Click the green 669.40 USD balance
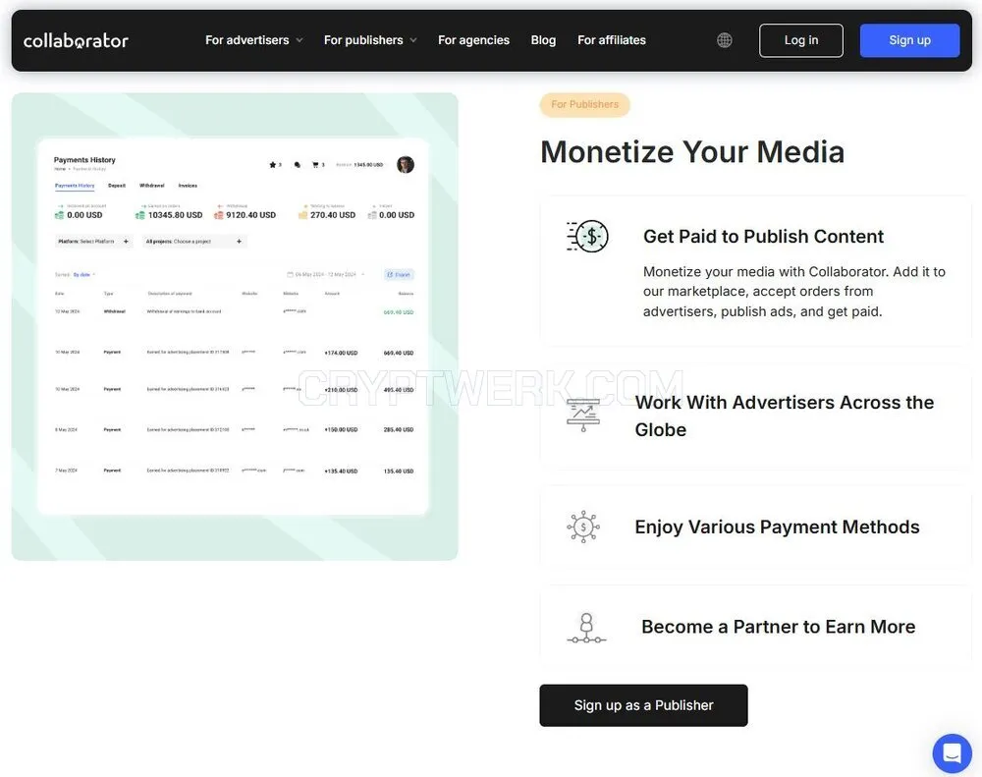Image resolution: width=982 pixels, height=777 pixels. coord(399,312)
